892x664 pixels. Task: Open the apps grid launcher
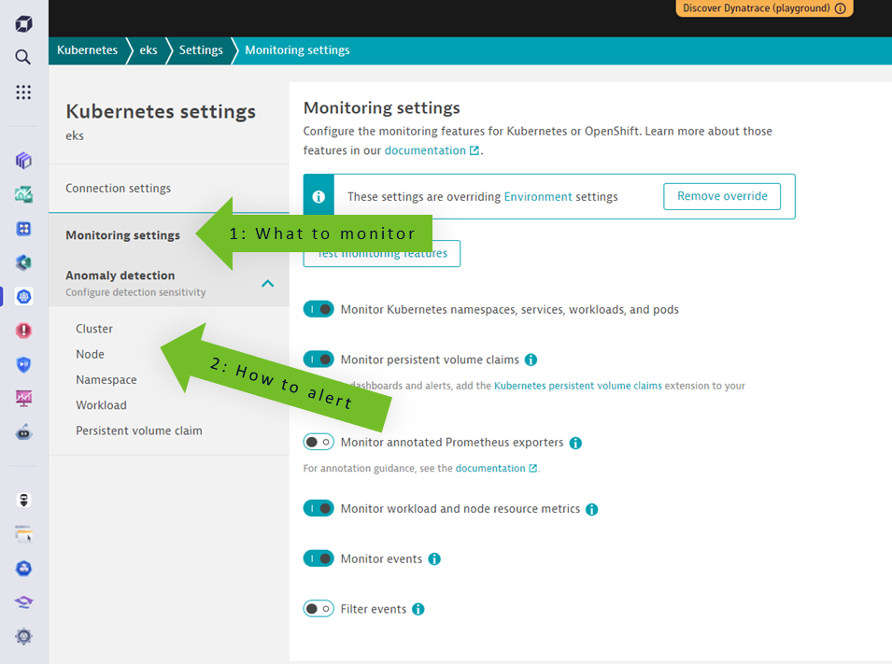pyautogui.click(x=23, y=92)
